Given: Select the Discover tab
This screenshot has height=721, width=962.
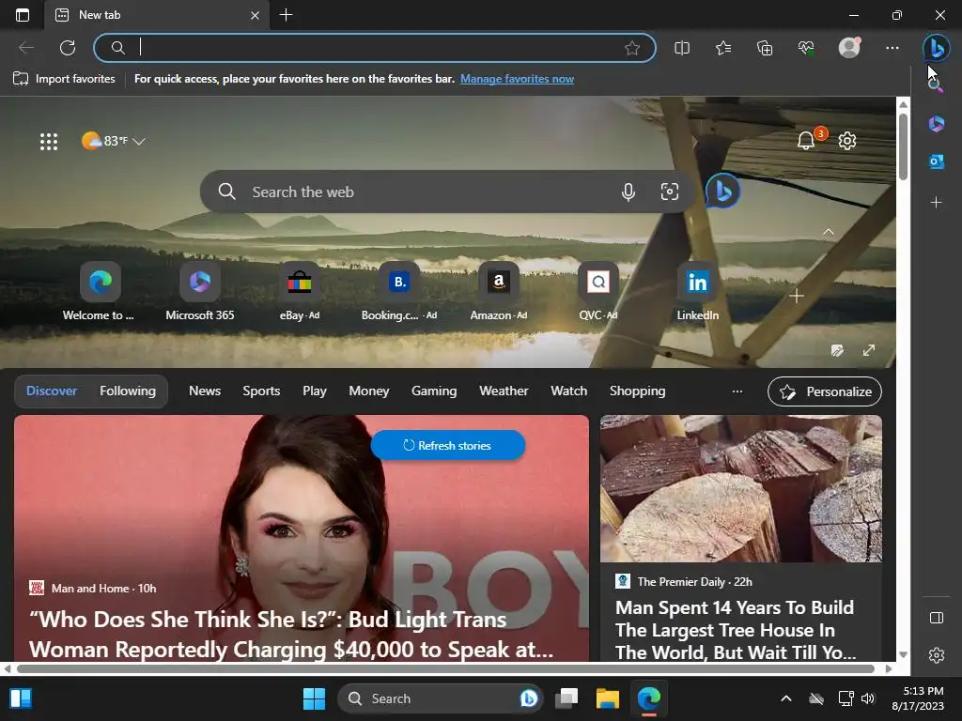Looking at the screenshot, I should [52, 391].
